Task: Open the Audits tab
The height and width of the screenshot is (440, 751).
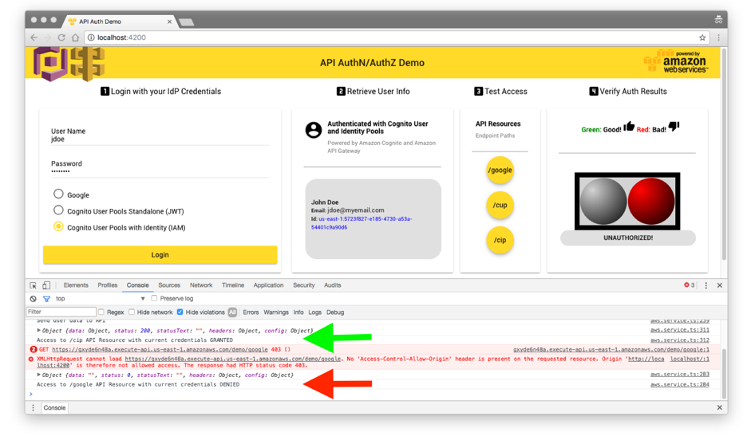Action: click(x=332, y=285)
